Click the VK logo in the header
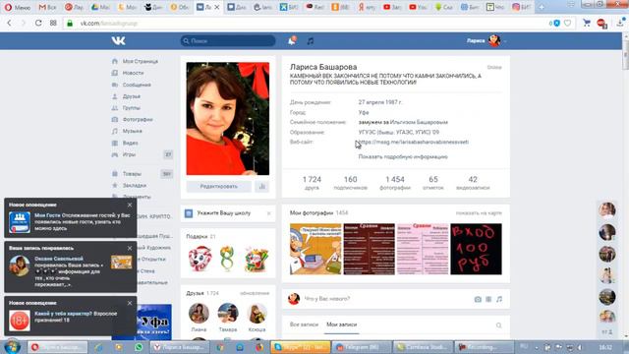This screenshot has width=629, height=354. tap(118, 40)
